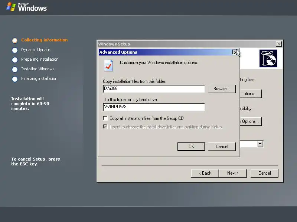Click the 'To this folder on my hard drive' label
Viewport: 297px width, 222px height.
131,100
